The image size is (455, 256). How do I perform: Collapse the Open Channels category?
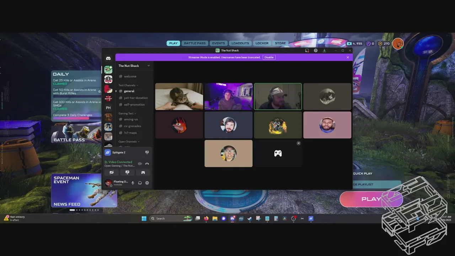129,142
